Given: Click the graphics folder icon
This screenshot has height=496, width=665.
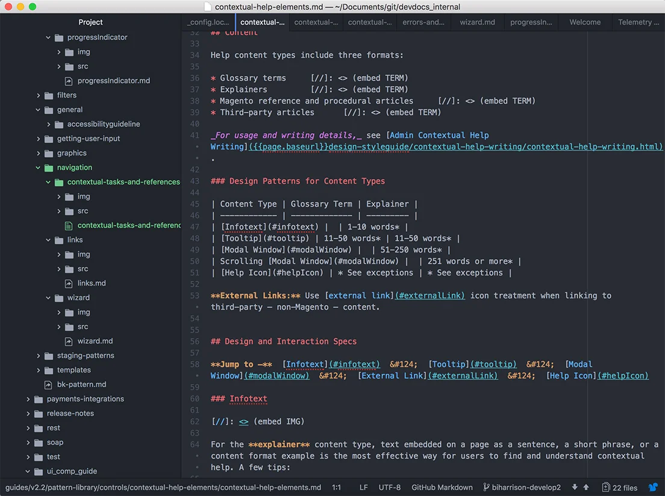Looking at the screenshot, I should (x=49, y=153).
